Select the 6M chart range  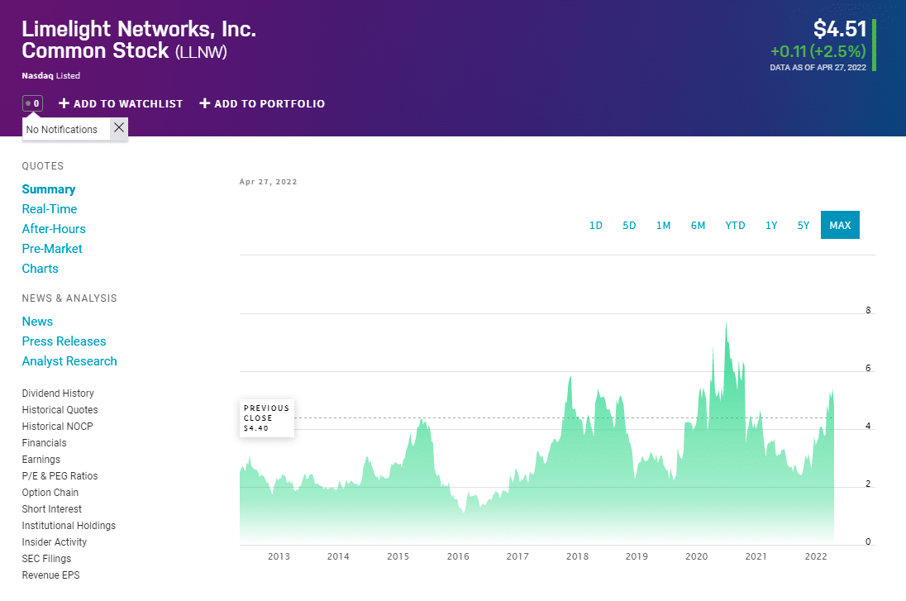[698, 225]
